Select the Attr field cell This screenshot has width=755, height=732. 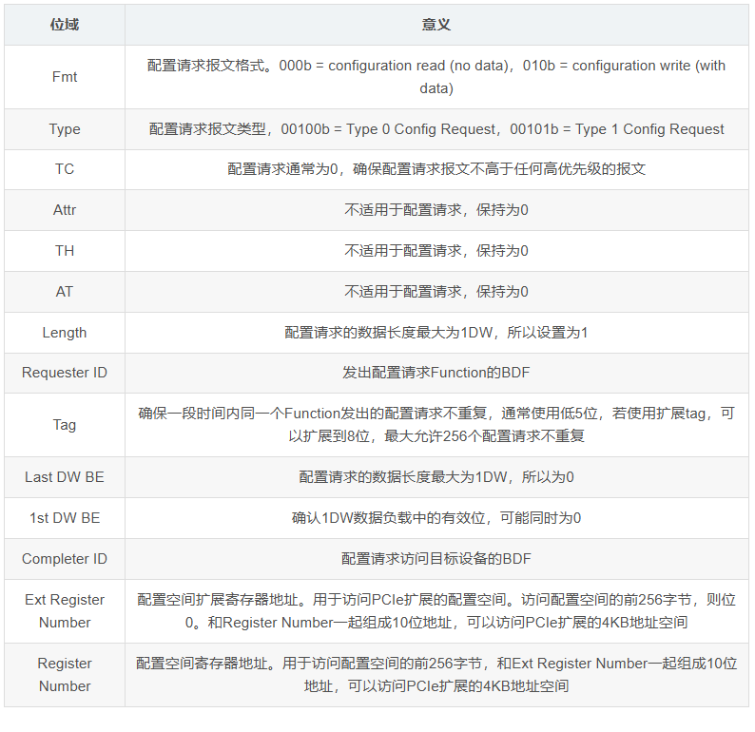tap(65, 210)
